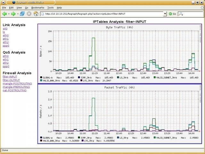Click the Packet Traffic (4h) graph title
205x154 pixels.
[119, 88]
